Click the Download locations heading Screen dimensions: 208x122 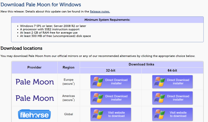(x=21, y=48)
